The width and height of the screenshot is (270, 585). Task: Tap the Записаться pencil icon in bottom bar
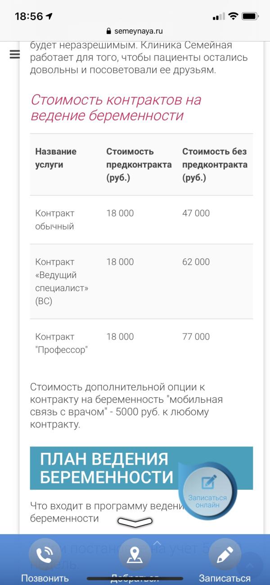(x=225, y=555)
